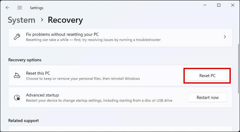The image size is (240, 132).
Task: Click the Reset this PC icon
Action: tap(17, 76)
